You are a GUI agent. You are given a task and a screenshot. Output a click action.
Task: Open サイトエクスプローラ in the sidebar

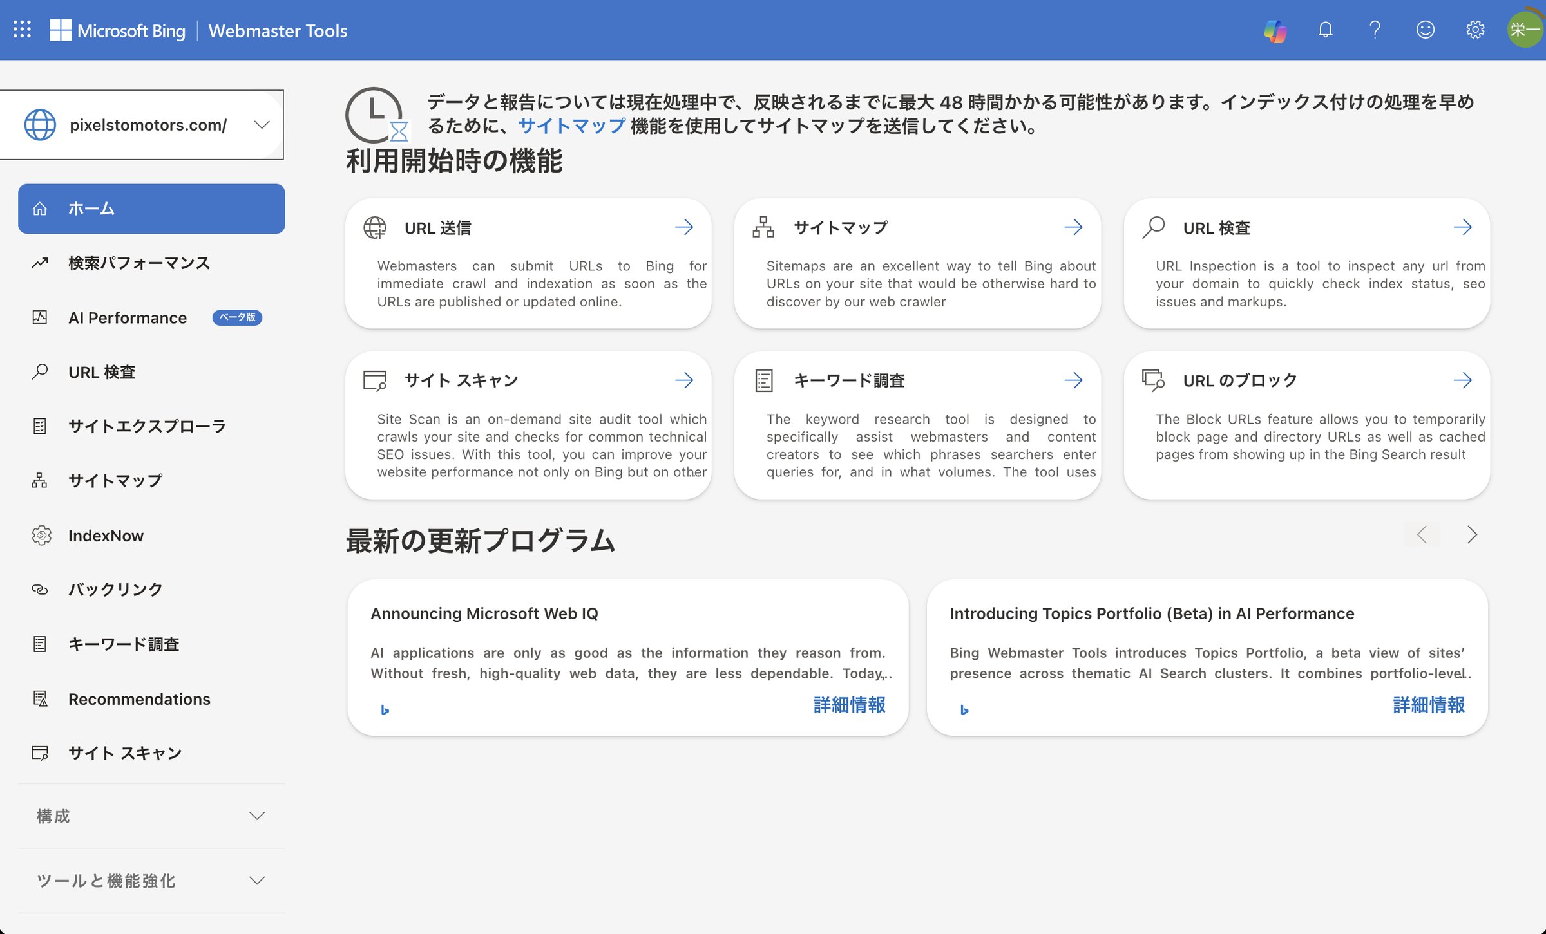[151, 426]
